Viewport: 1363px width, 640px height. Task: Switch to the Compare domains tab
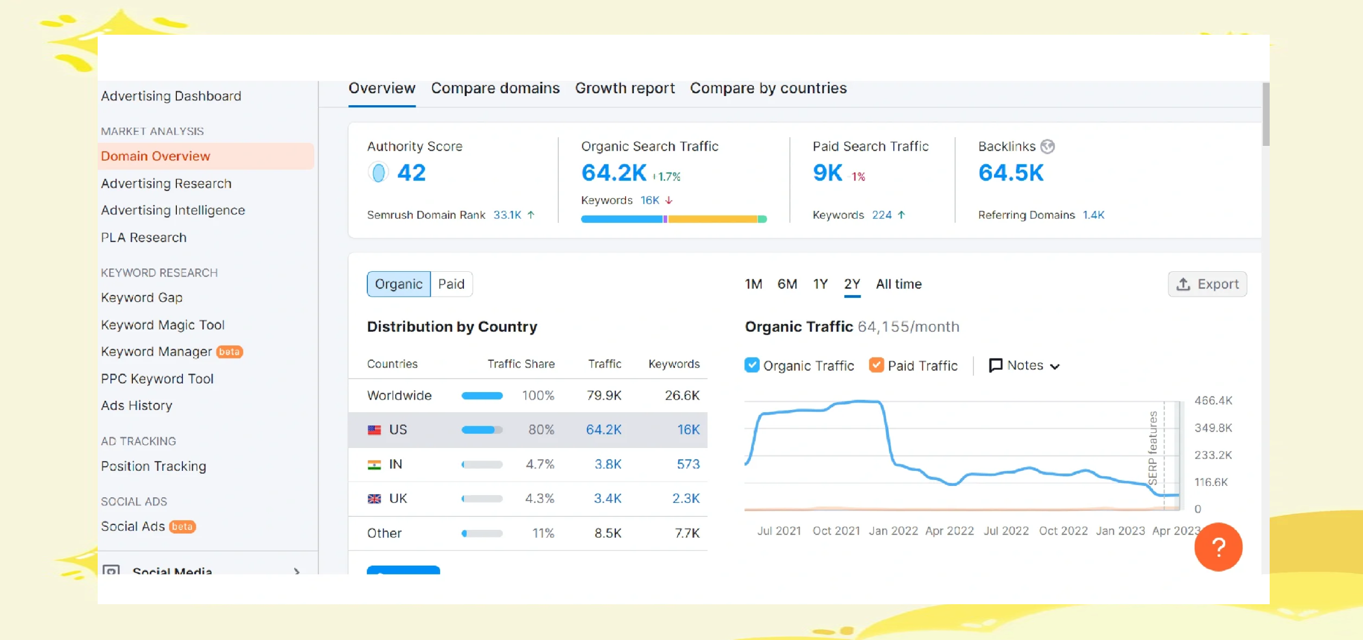tap(495, 88)
